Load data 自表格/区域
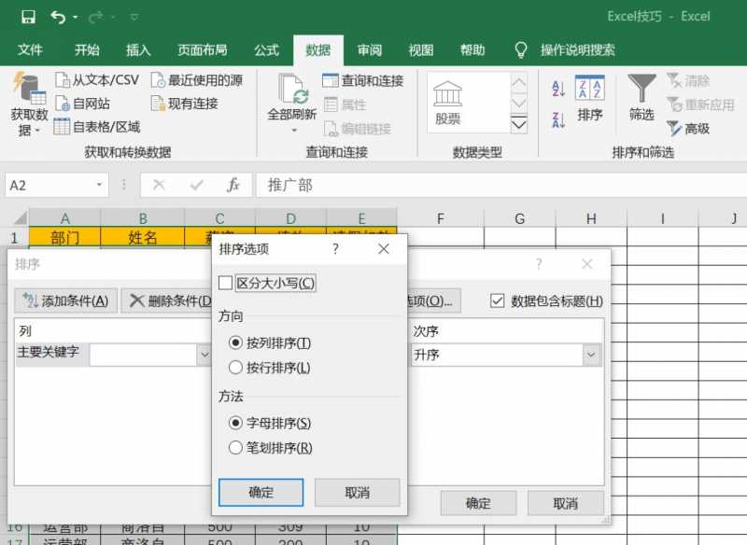 tap(97, 127)
